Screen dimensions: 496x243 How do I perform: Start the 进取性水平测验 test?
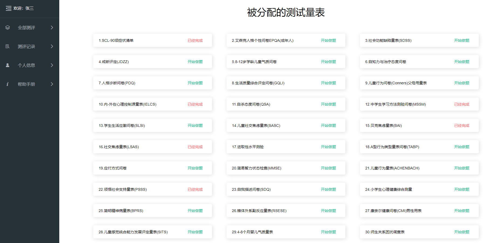[x=328, y=147]
